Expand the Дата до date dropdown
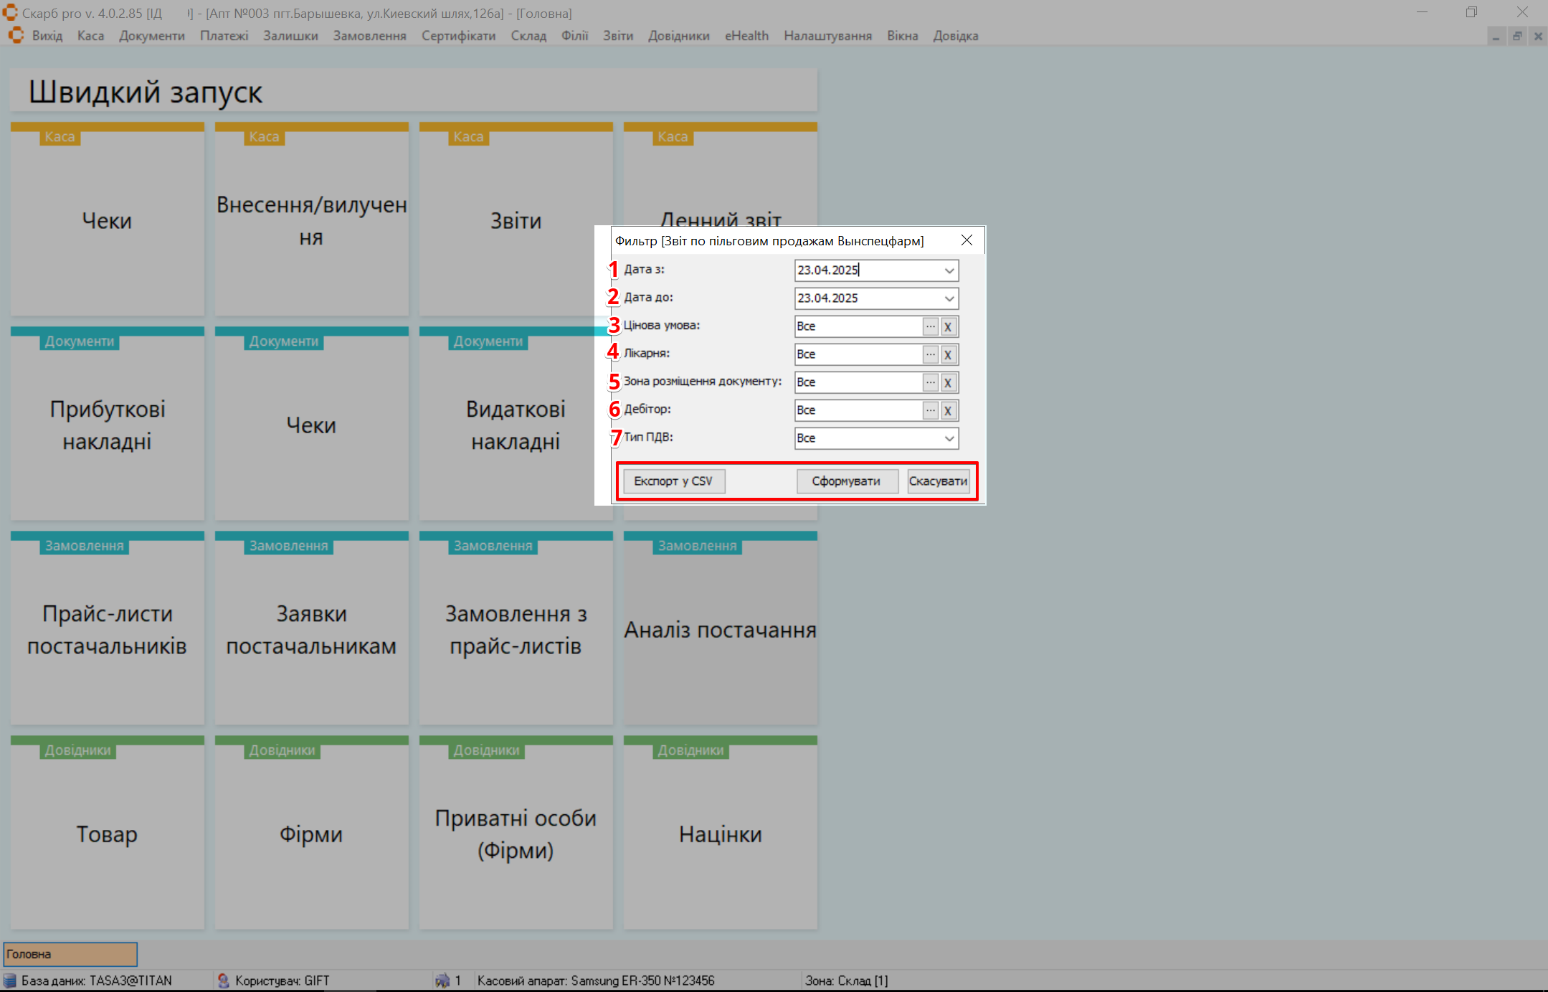Screen dimensions: 1548x992 [x=949, y=298]
